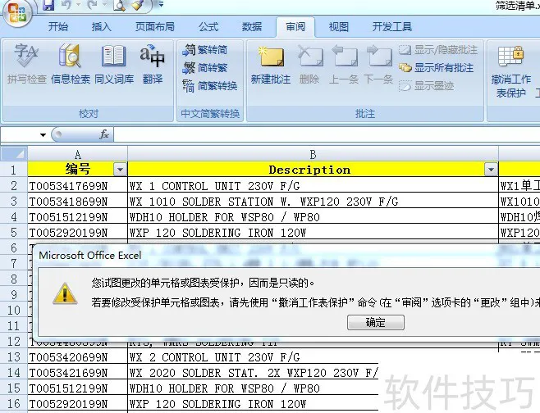Toggle 显示所有批注

coord(437,68)
